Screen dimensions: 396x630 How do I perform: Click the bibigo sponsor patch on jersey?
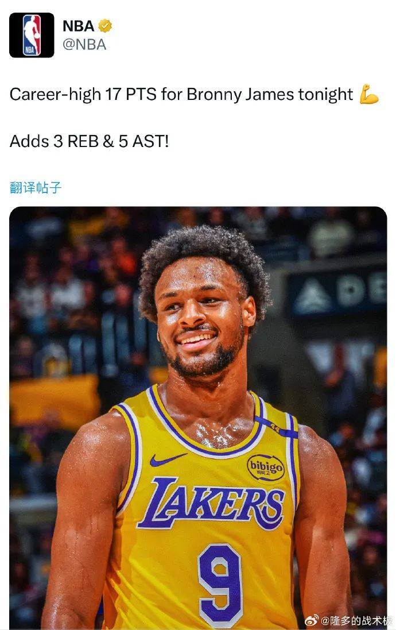(x=266, y=467)
